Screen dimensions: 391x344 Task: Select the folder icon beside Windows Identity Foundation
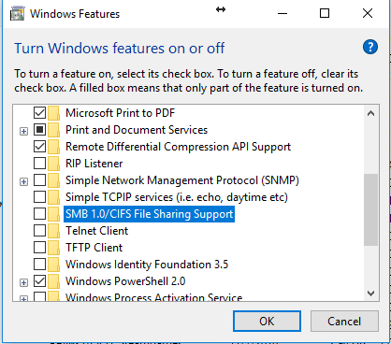(x=53, y=265)
